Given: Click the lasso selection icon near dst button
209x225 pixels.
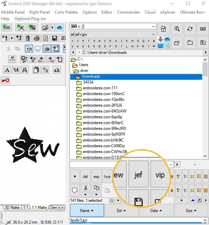Looking at the screenshot, I should coord(75,190).
